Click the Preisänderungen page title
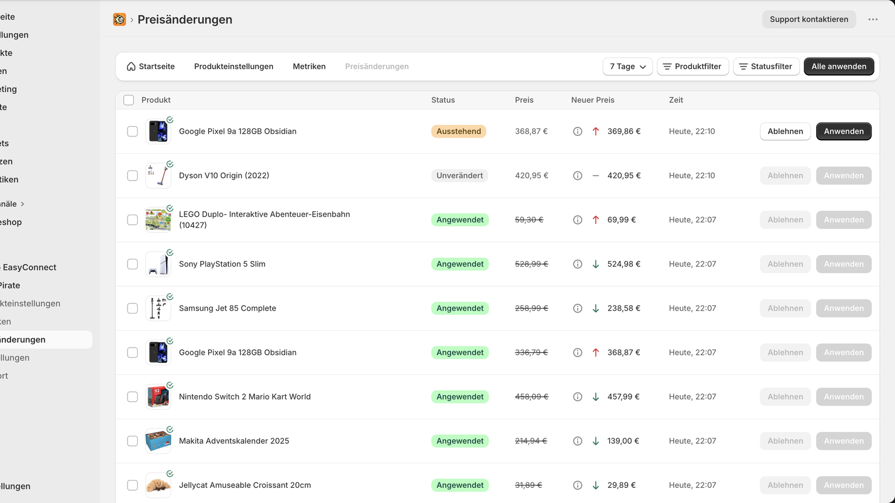Screen dimensions: 895x503 tap(185, 20)
